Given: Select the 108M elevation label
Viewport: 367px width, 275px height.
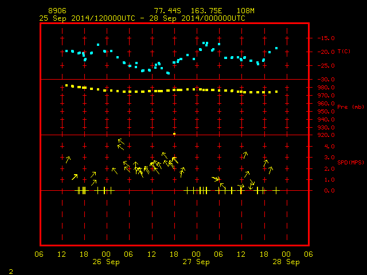Looking at the screenshot, I should tap(245, 11).
